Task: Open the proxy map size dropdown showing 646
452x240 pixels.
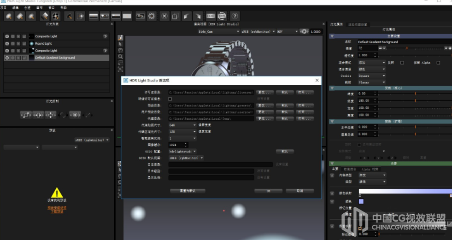Action: (182, 125)
